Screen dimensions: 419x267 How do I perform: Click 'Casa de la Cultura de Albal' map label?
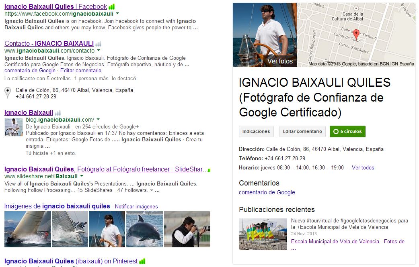click(x=347, y=16)
